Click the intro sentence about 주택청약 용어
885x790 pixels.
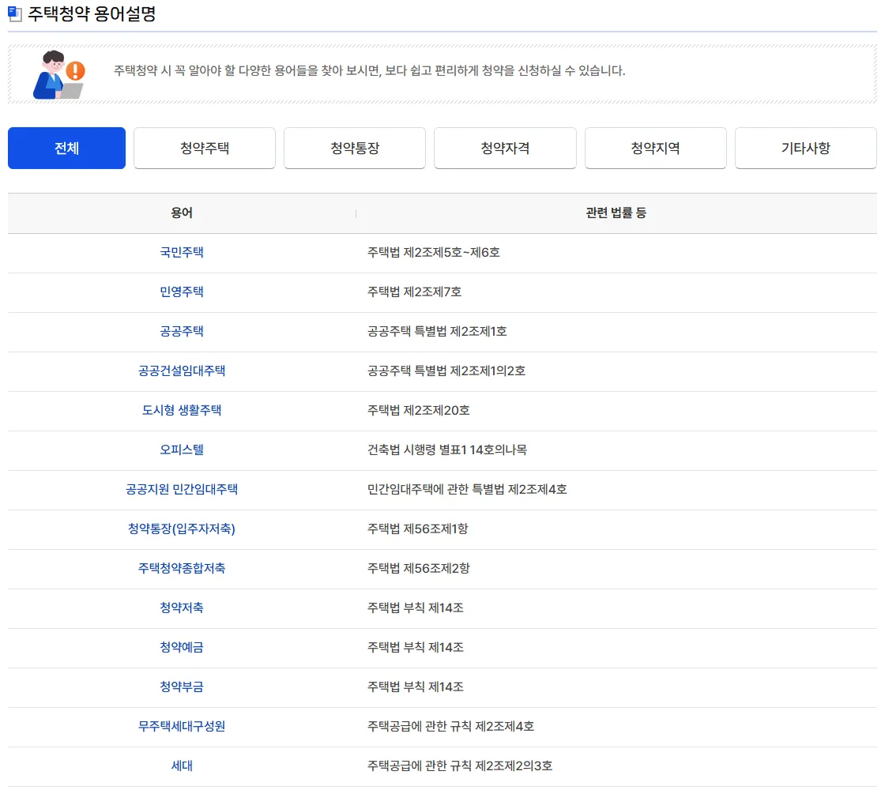[x=369, y=70]
